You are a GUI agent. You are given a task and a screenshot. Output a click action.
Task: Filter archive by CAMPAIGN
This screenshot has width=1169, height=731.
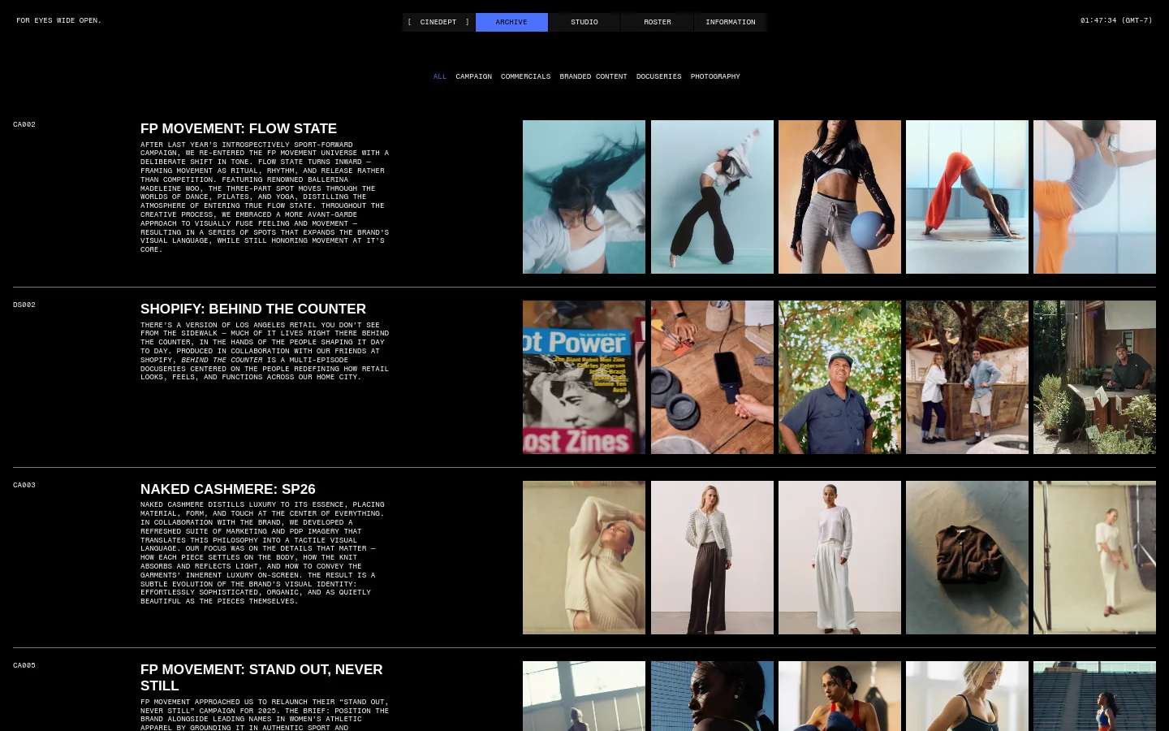click(x=474, y=76)
